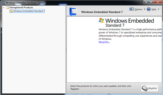The height and width of the screenshot is (95, 163).
Task: Click the vertical splitter grip between panes
Action: [x=66, y=49]
